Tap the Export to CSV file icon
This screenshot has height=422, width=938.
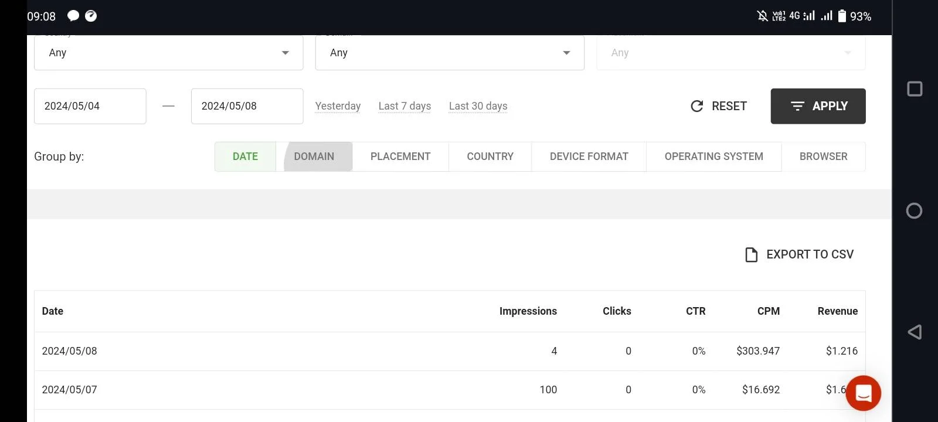(x=751, y=254)
